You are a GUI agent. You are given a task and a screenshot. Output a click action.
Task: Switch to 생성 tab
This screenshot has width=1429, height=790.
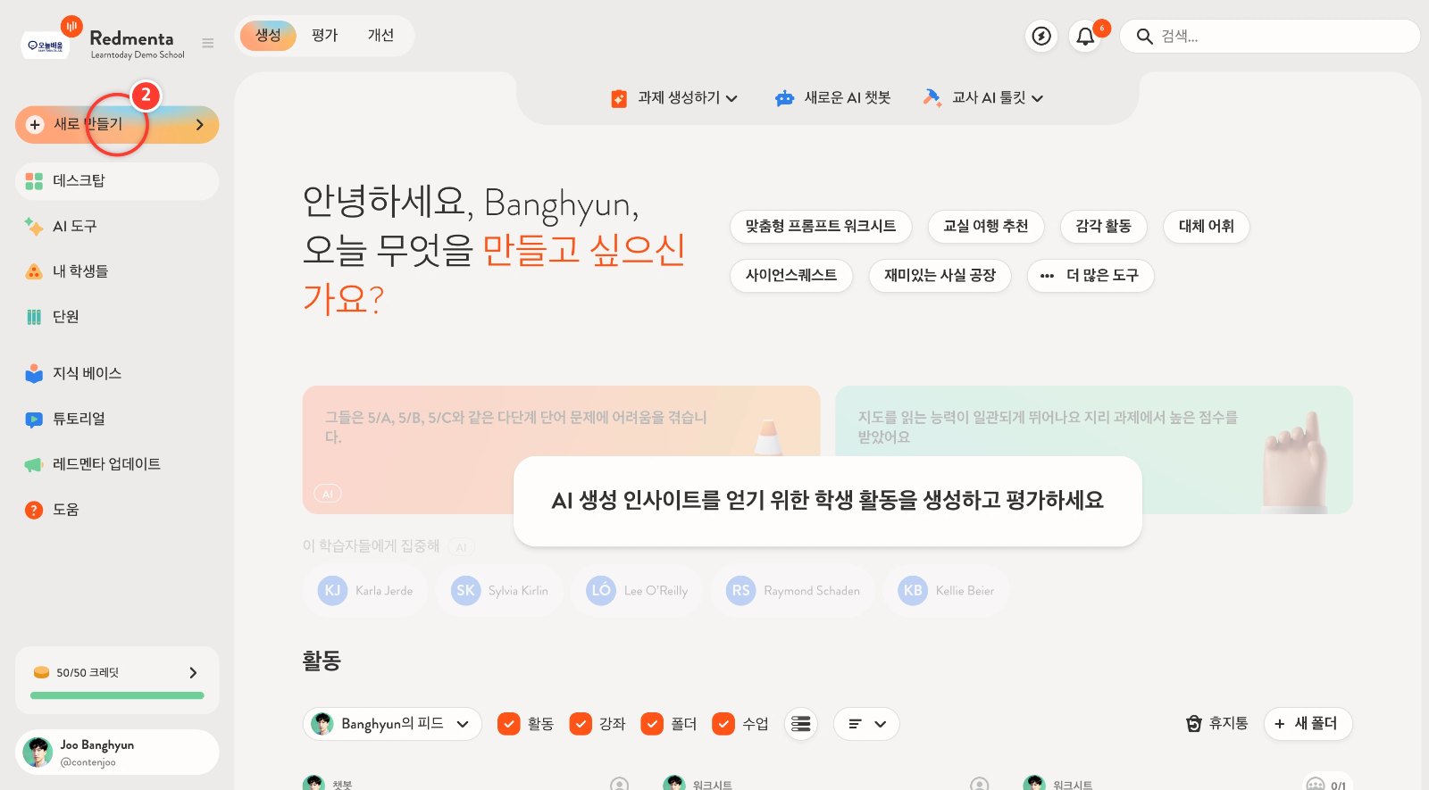point(268,36)
